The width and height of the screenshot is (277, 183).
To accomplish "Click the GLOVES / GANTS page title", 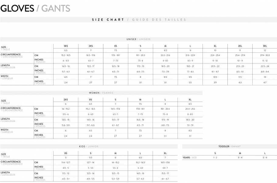I will [x=35, y=8].
